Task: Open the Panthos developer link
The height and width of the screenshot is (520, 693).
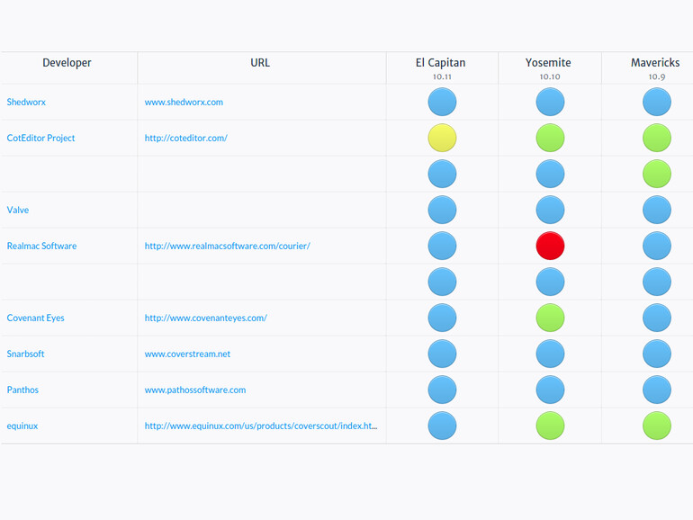Action: click(x=22, y=390)
